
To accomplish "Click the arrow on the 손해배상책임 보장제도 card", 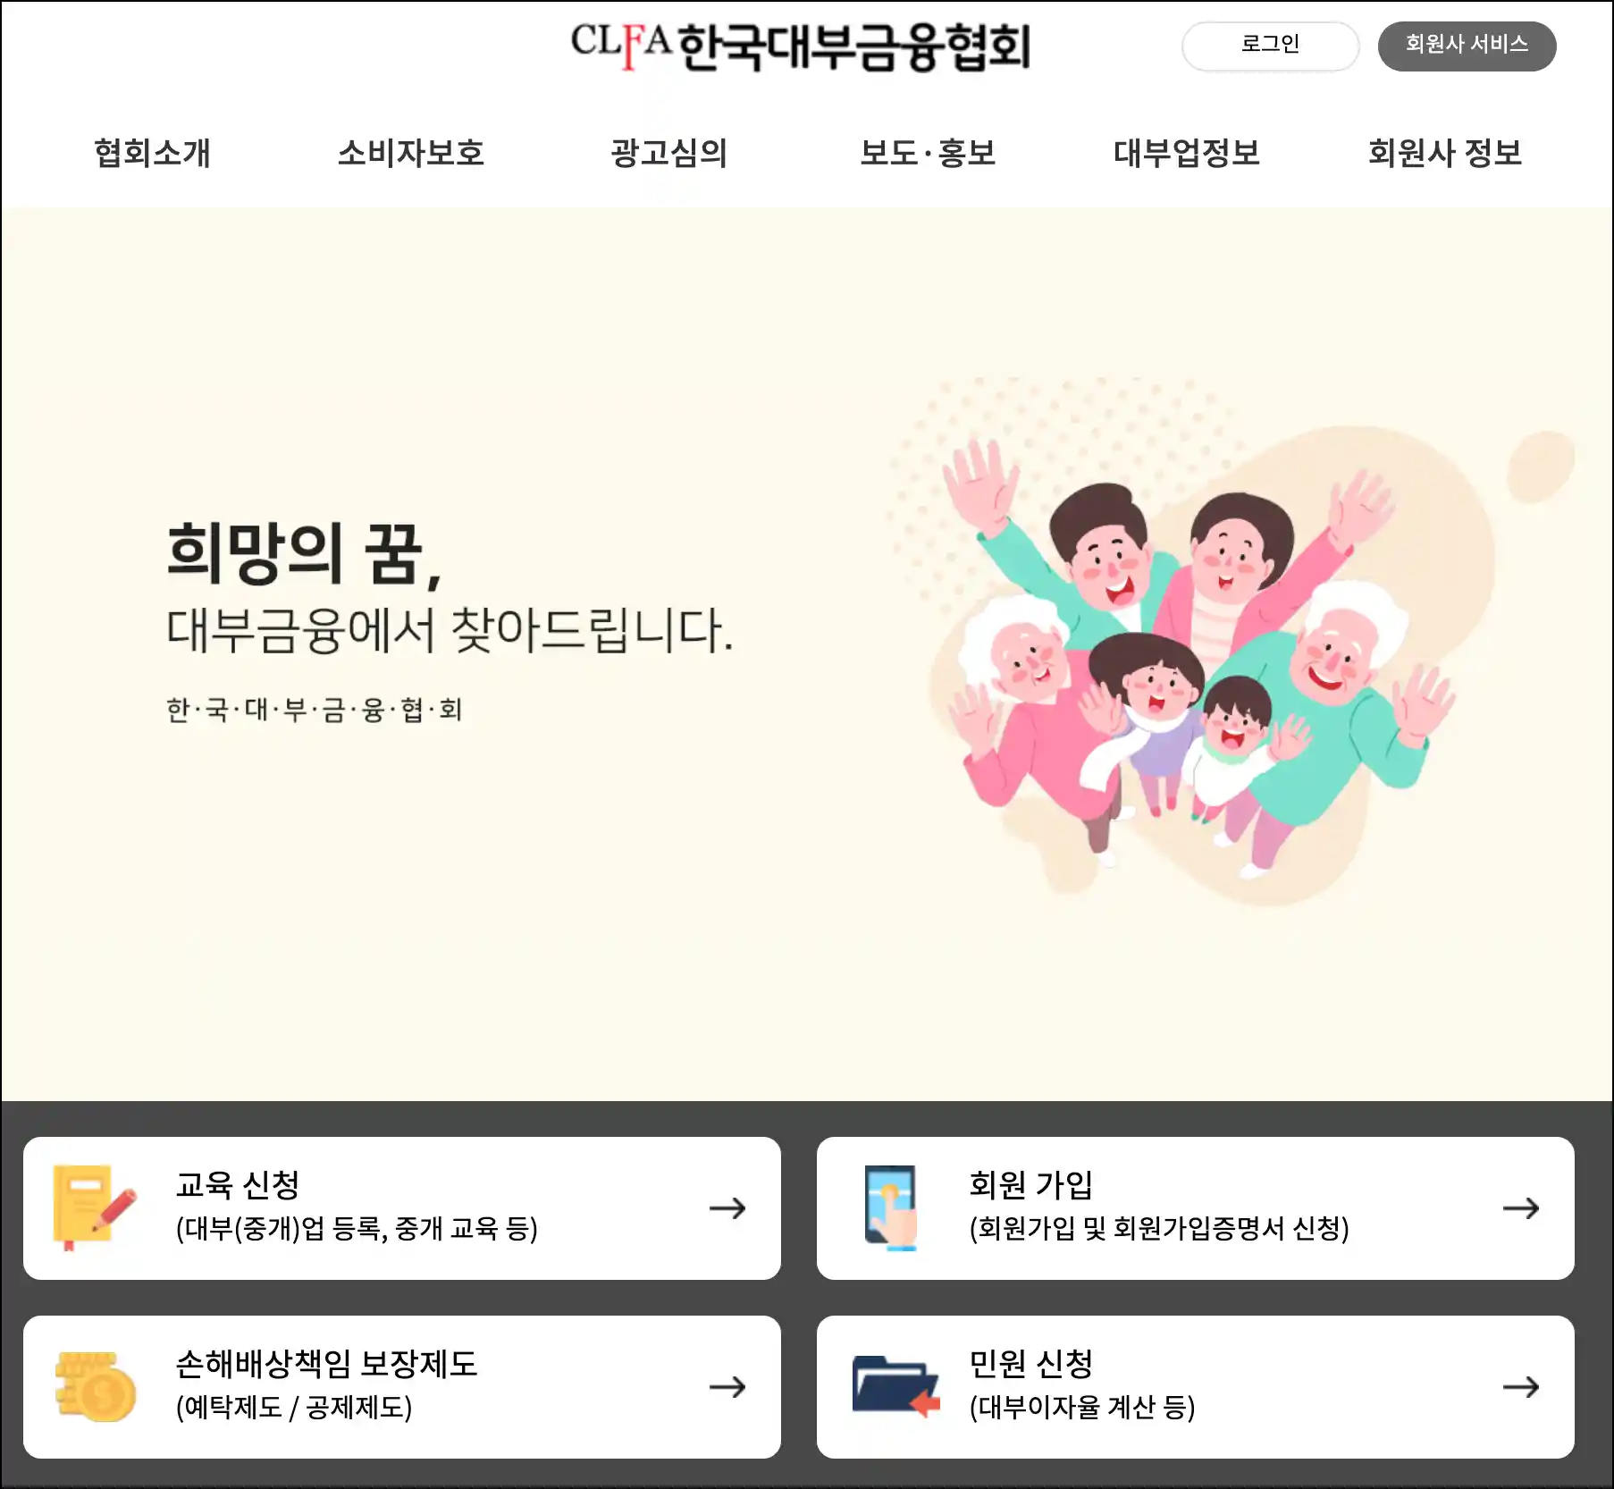I will (727, 1387).
